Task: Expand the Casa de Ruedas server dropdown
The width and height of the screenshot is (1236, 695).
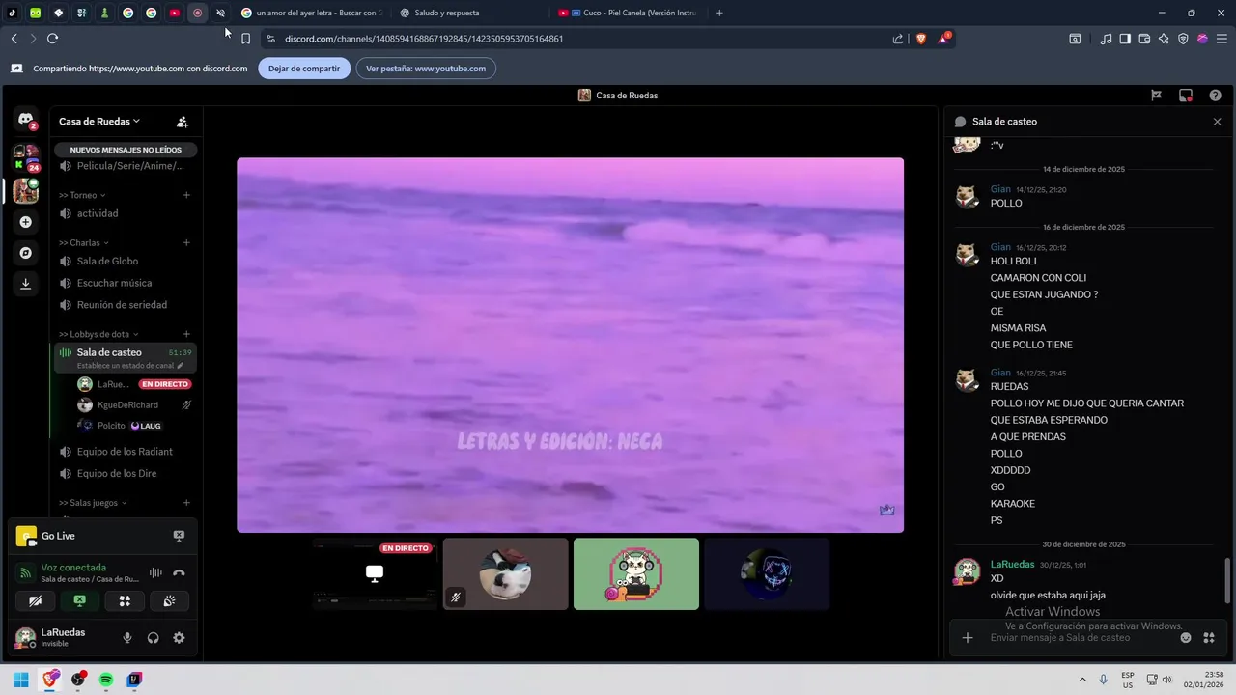Action: click(x=99, y=122)
